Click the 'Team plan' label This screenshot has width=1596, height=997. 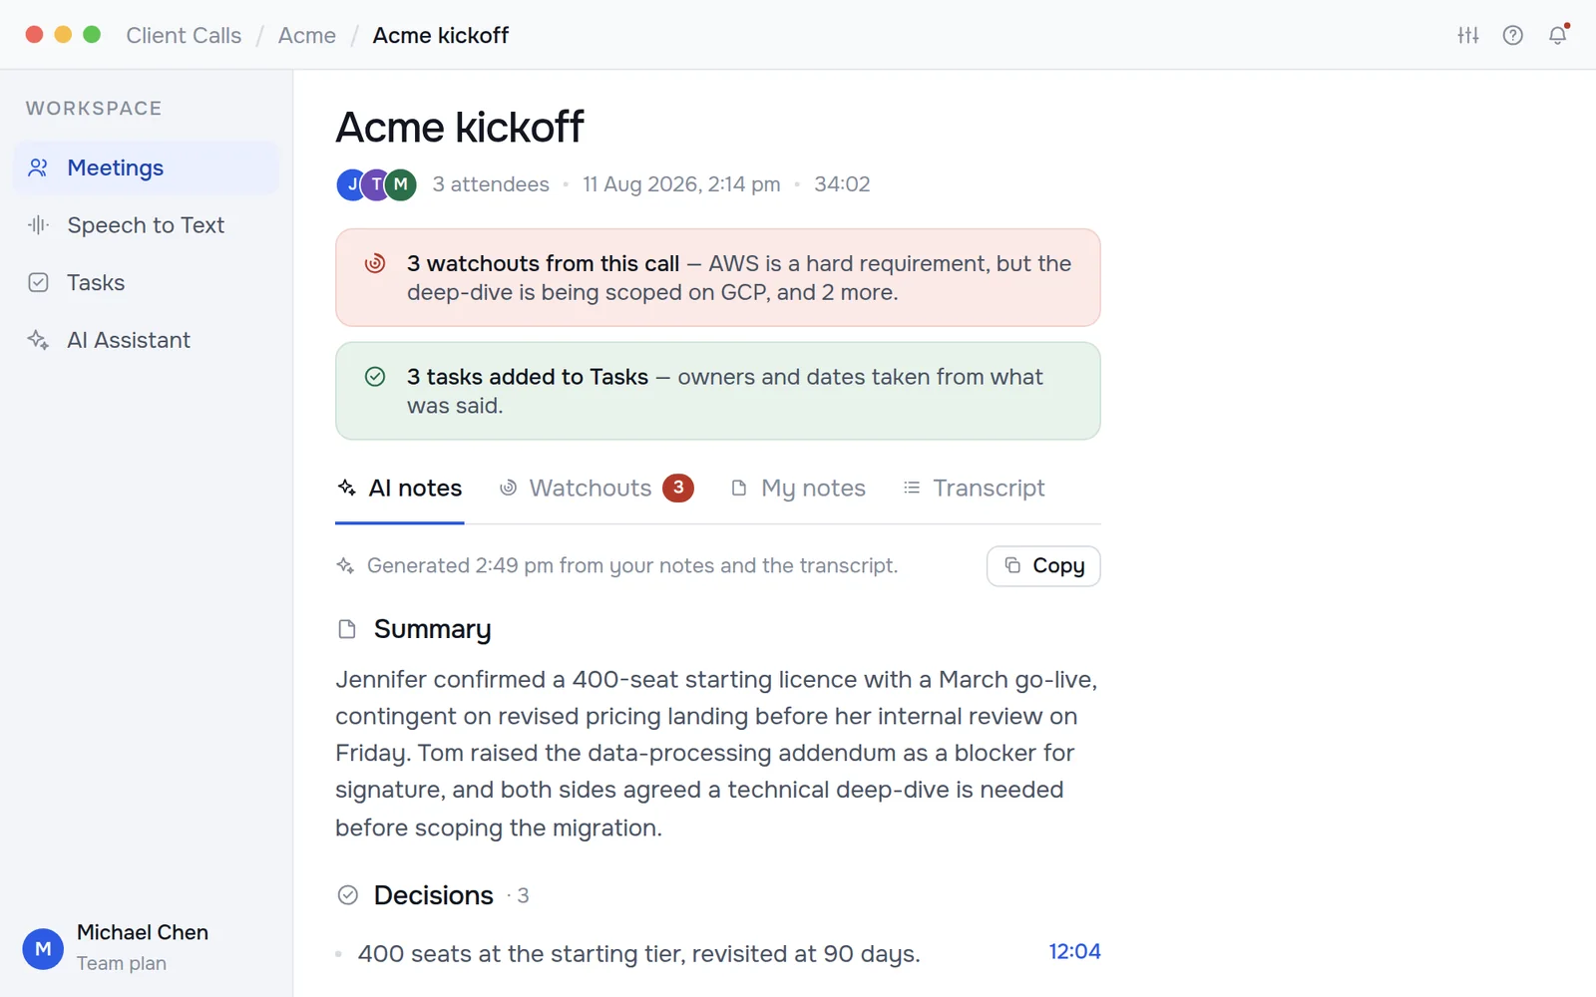(122, 964)
